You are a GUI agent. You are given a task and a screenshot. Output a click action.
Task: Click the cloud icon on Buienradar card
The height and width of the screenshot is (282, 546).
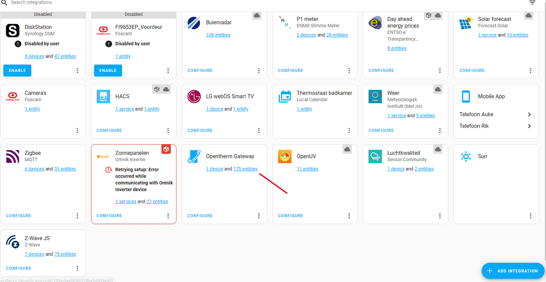tap(257, 15)
